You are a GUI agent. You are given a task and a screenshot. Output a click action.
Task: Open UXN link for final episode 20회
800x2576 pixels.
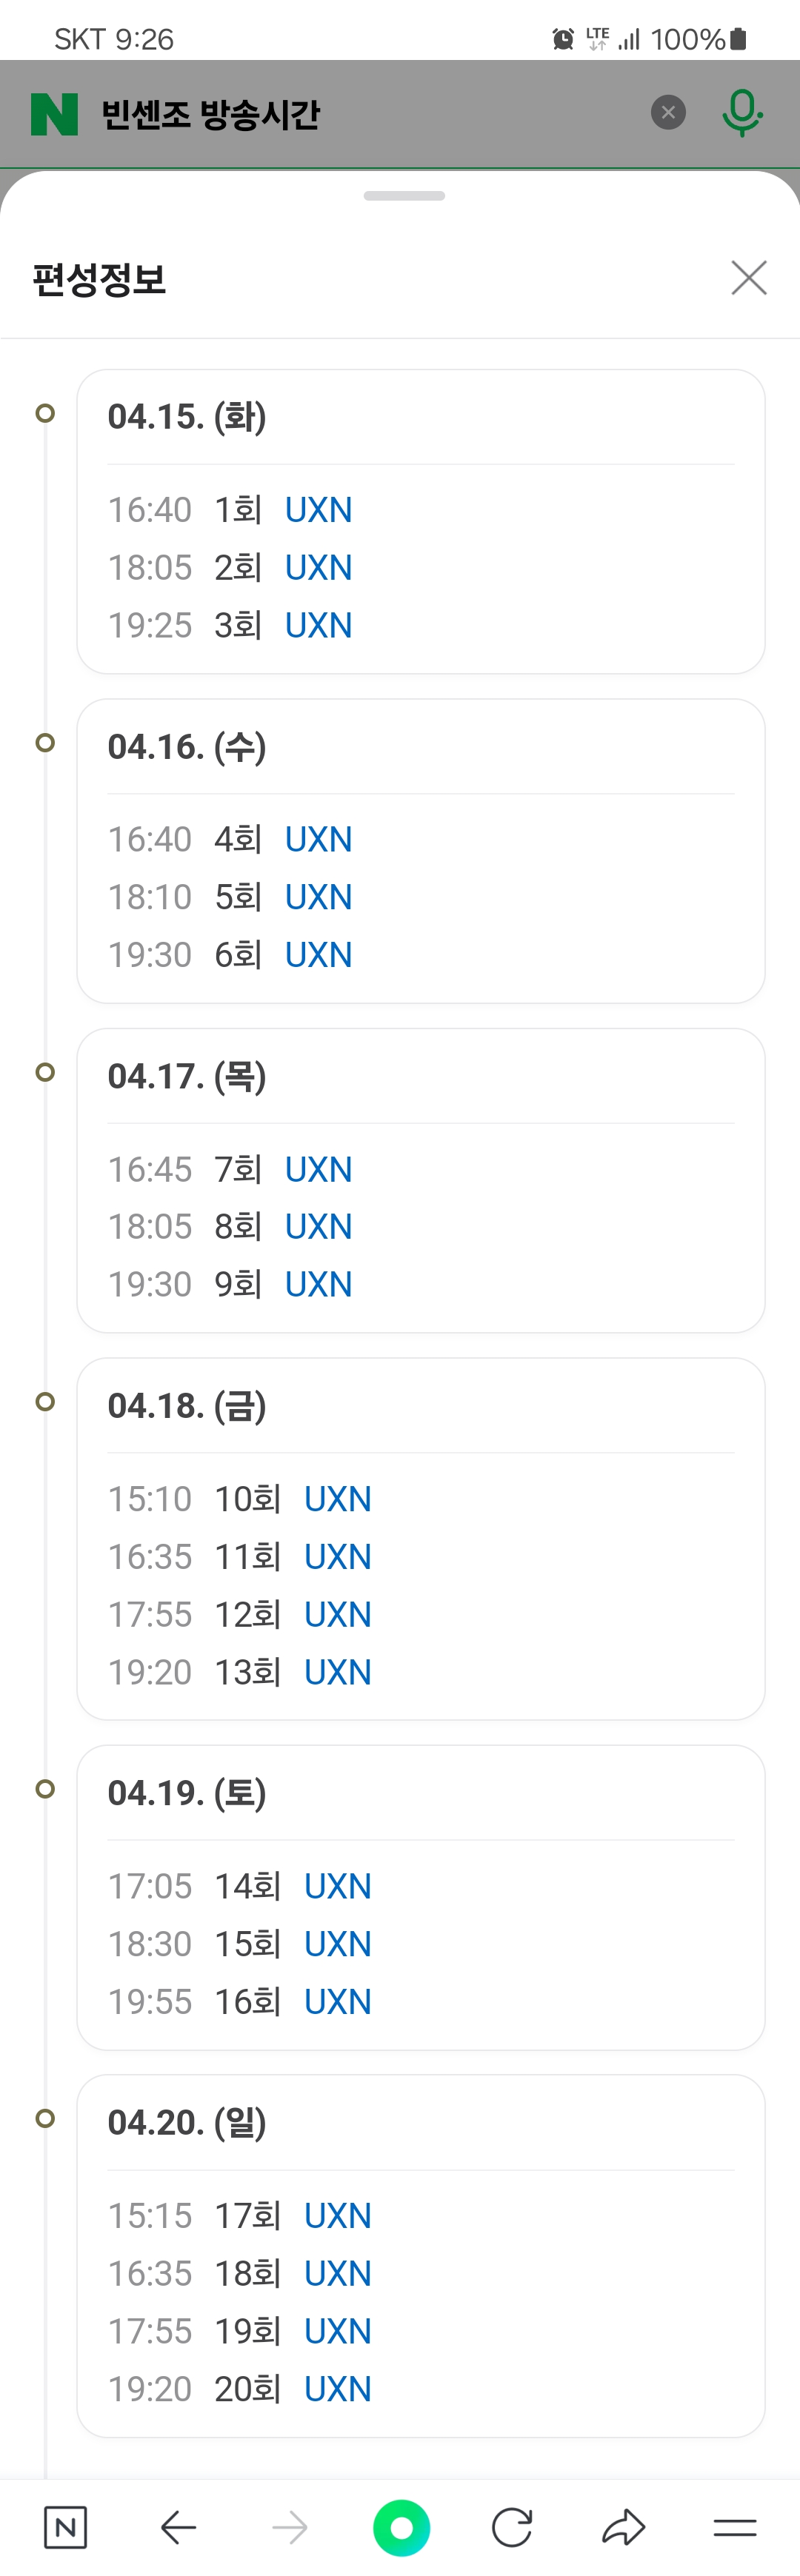click(x=337, y=2388)
